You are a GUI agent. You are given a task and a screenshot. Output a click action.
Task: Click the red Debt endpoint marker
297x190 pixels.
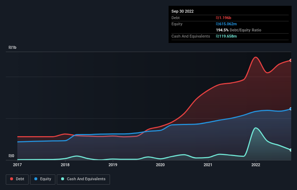291,60
